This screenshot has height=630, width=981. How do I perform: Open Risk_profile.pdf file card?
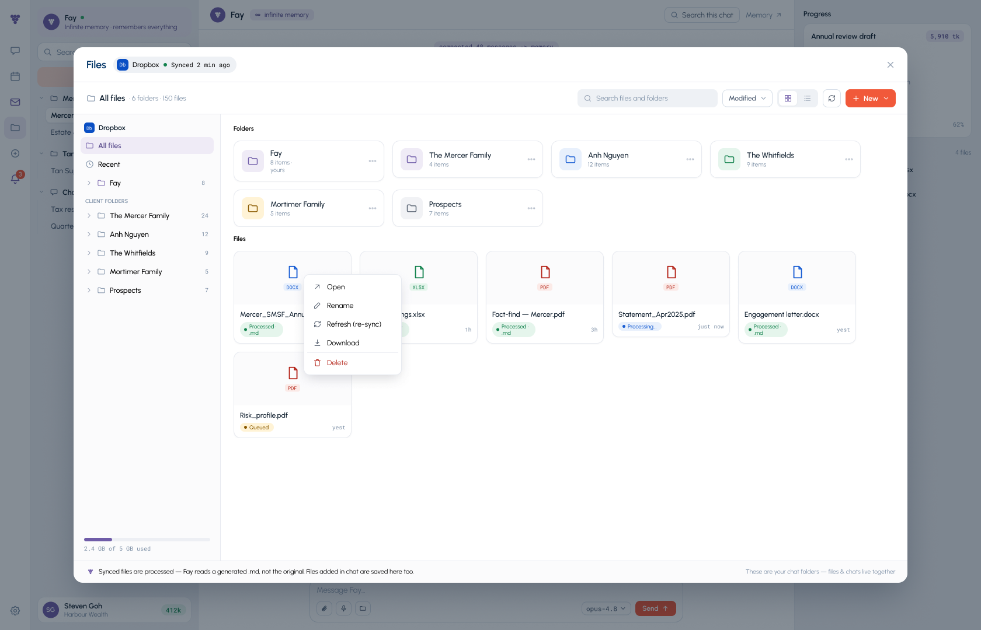(x=293, y=394)
